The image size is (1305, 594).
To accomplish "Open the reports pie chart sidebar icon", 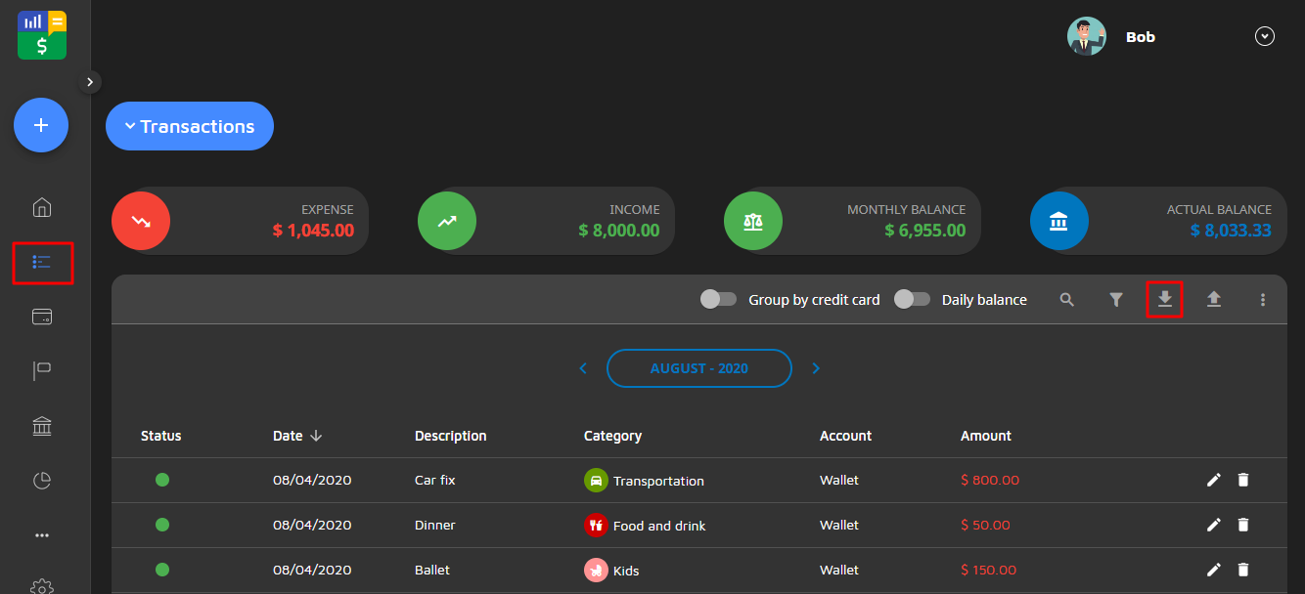I will pos(42,481).
